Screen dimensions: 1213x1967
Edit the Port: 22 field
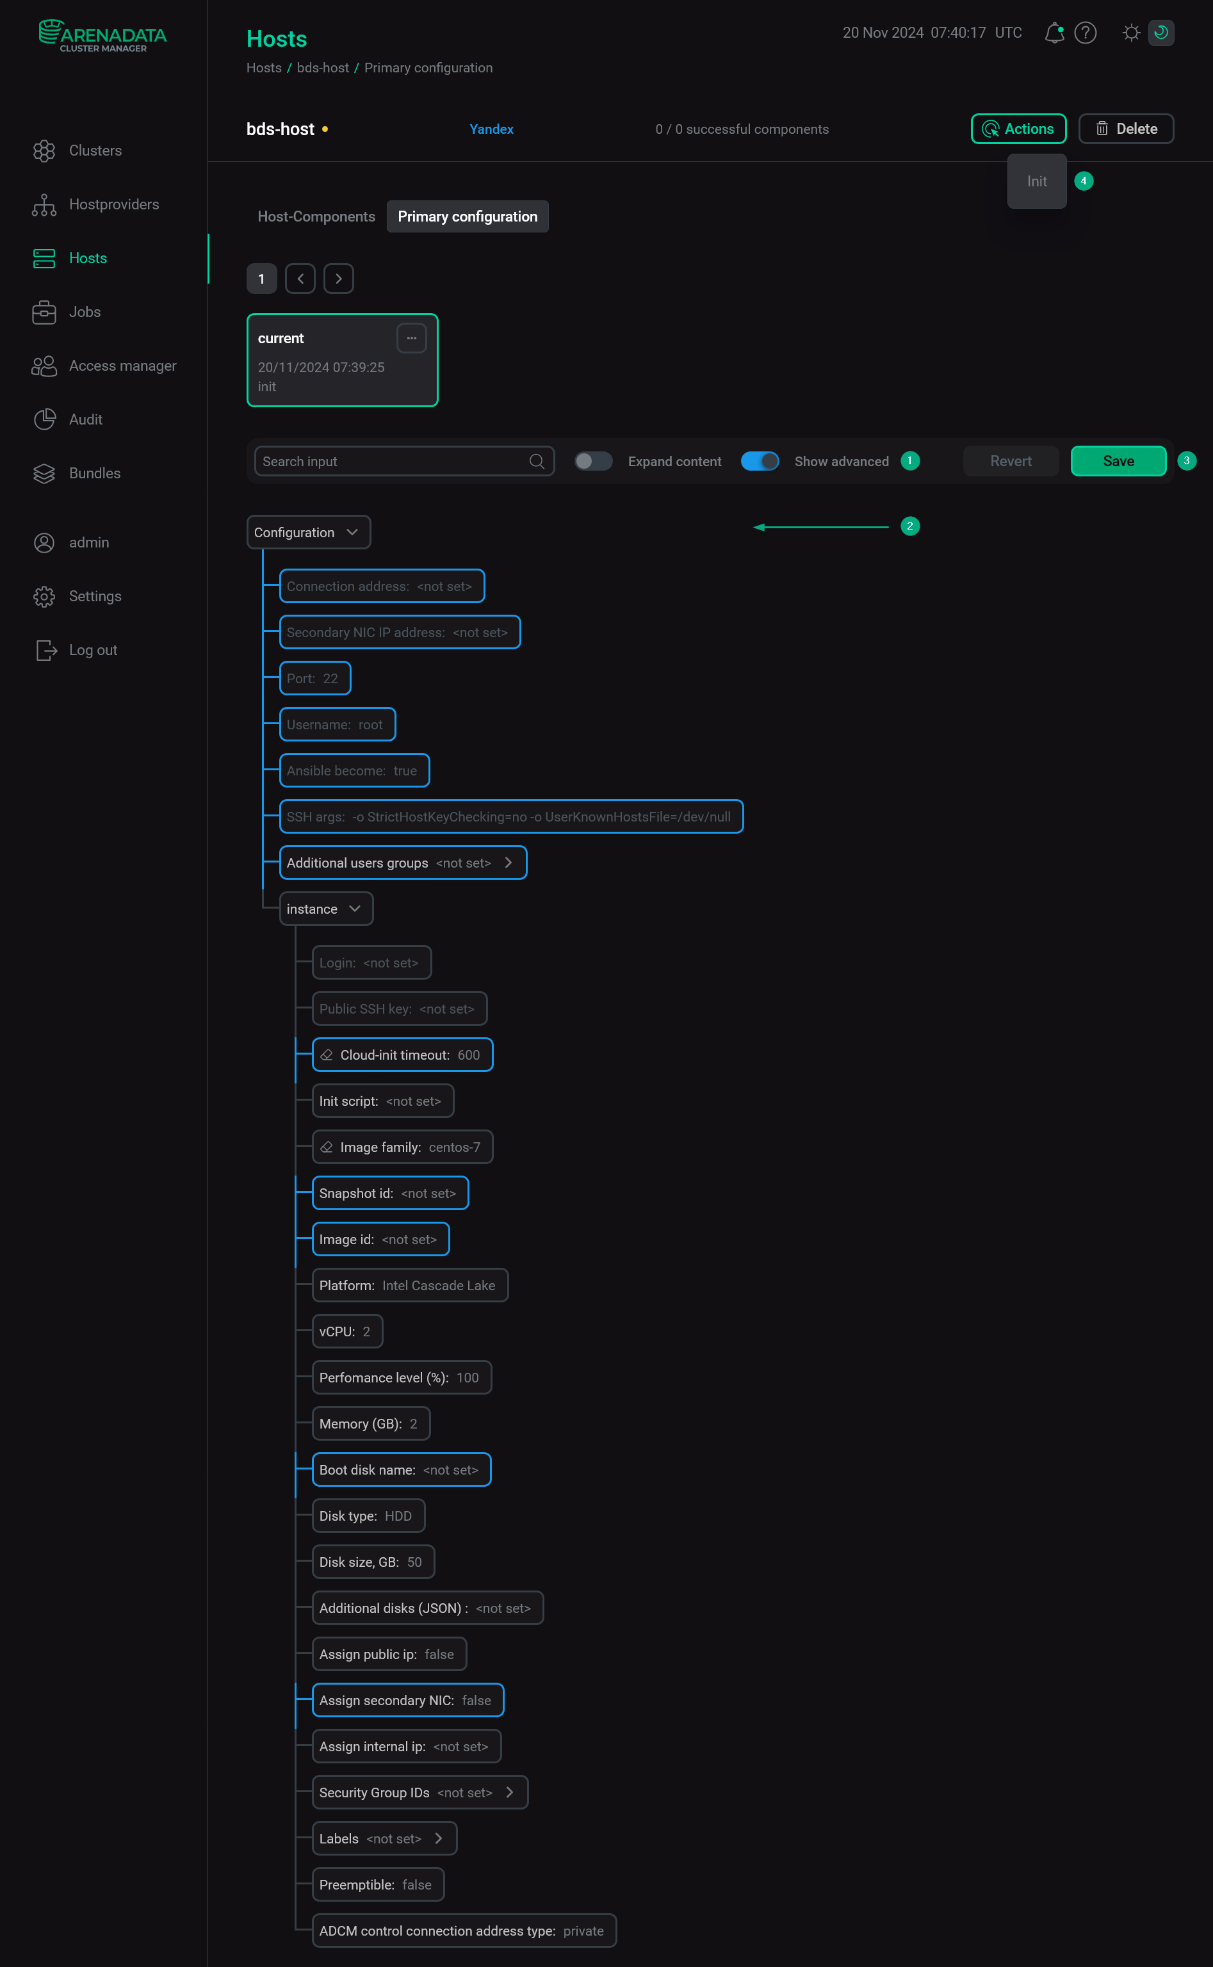[314, 678]
